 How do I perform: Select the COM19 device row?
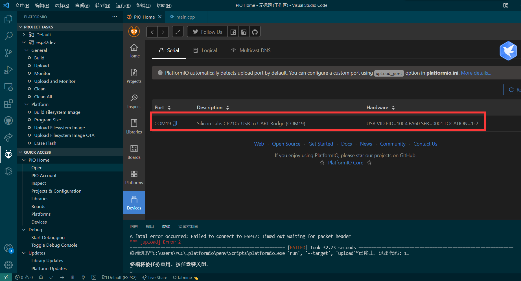[x=282, y=123]
